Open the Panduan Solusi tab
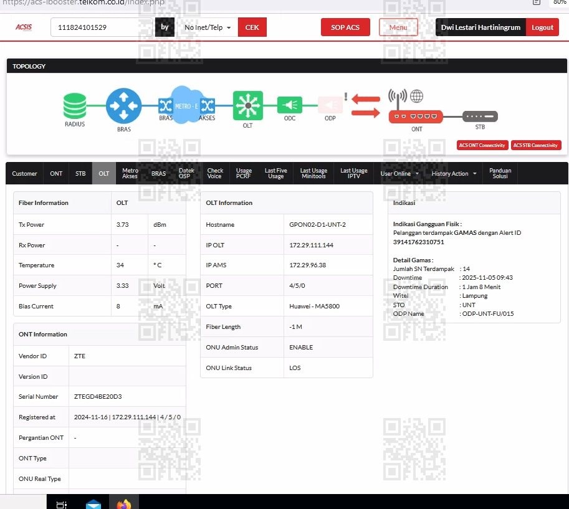Screen dimensions: 569x509 coord(500,173)
